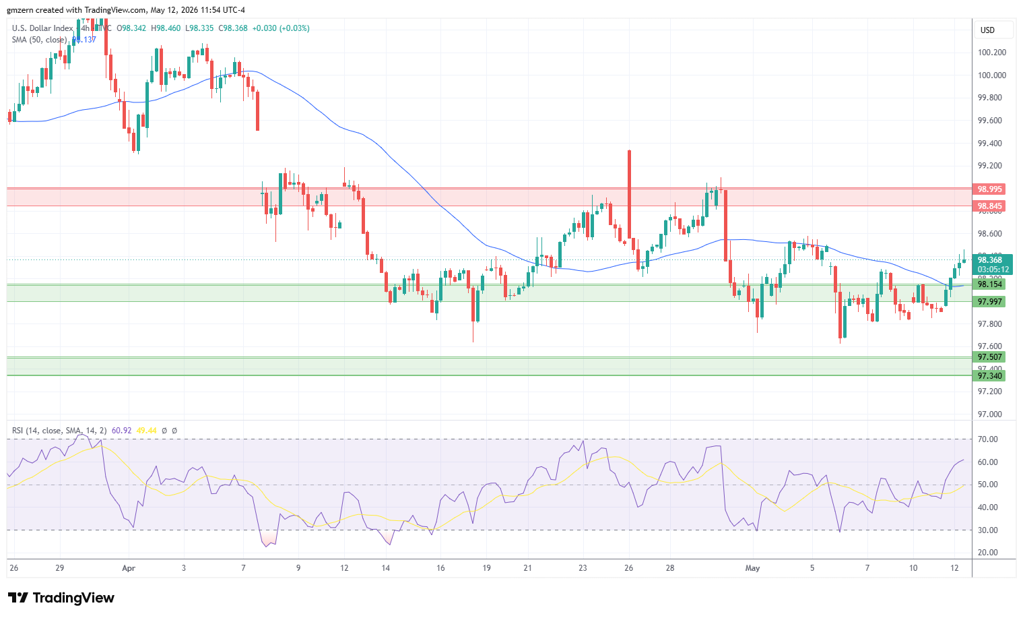1023x618 pixels.
Task: Click the 21 date on time axis
Action: (x=527, y=568)
